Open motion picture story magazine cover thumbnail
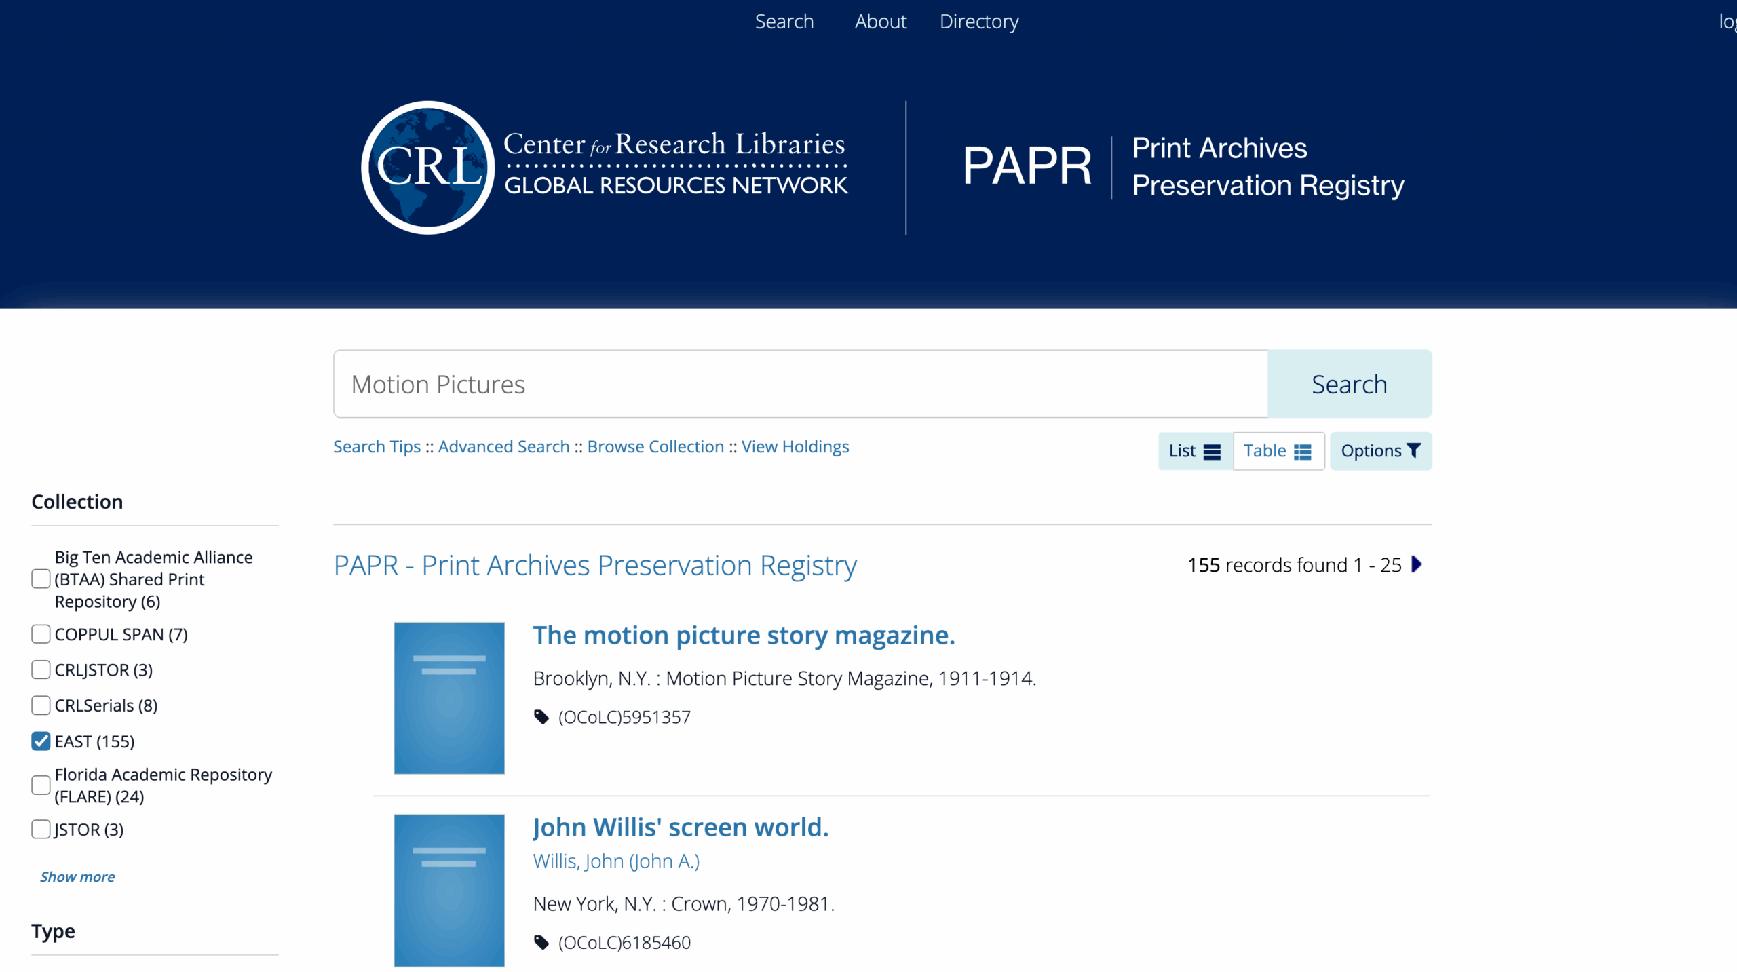This screenshot has width=1737, height=972. click(449, 698)
